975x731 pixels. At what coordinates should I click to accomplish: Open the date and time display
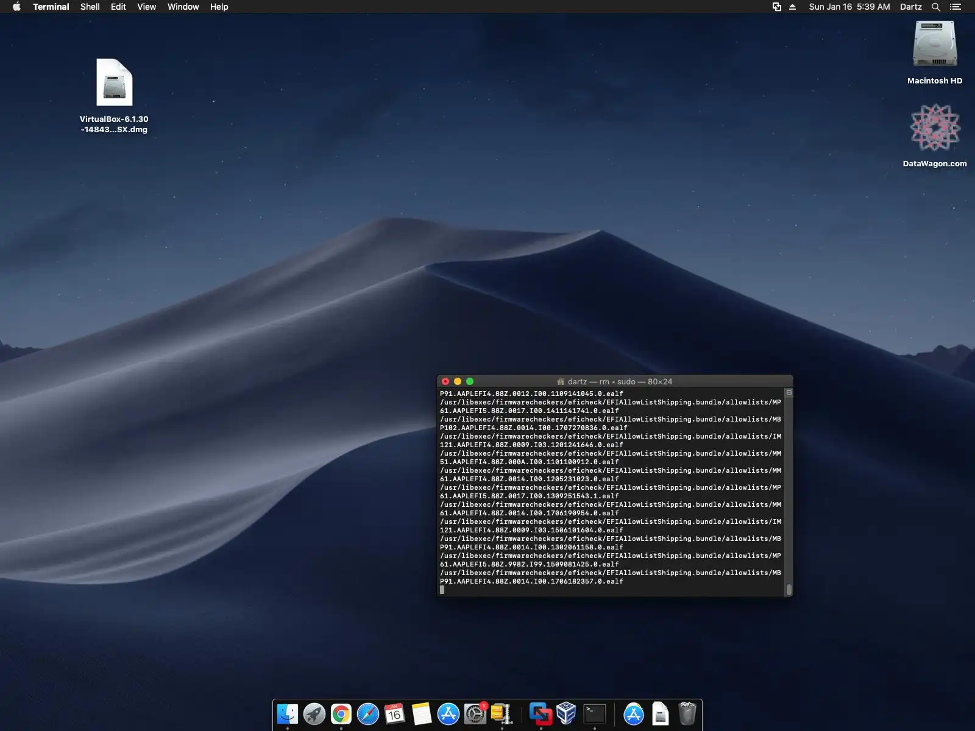tap(849, 7)
